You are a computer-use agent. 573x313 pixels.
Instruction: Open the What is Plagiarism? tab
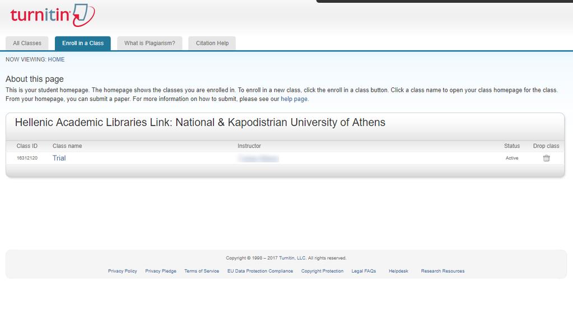150,43
